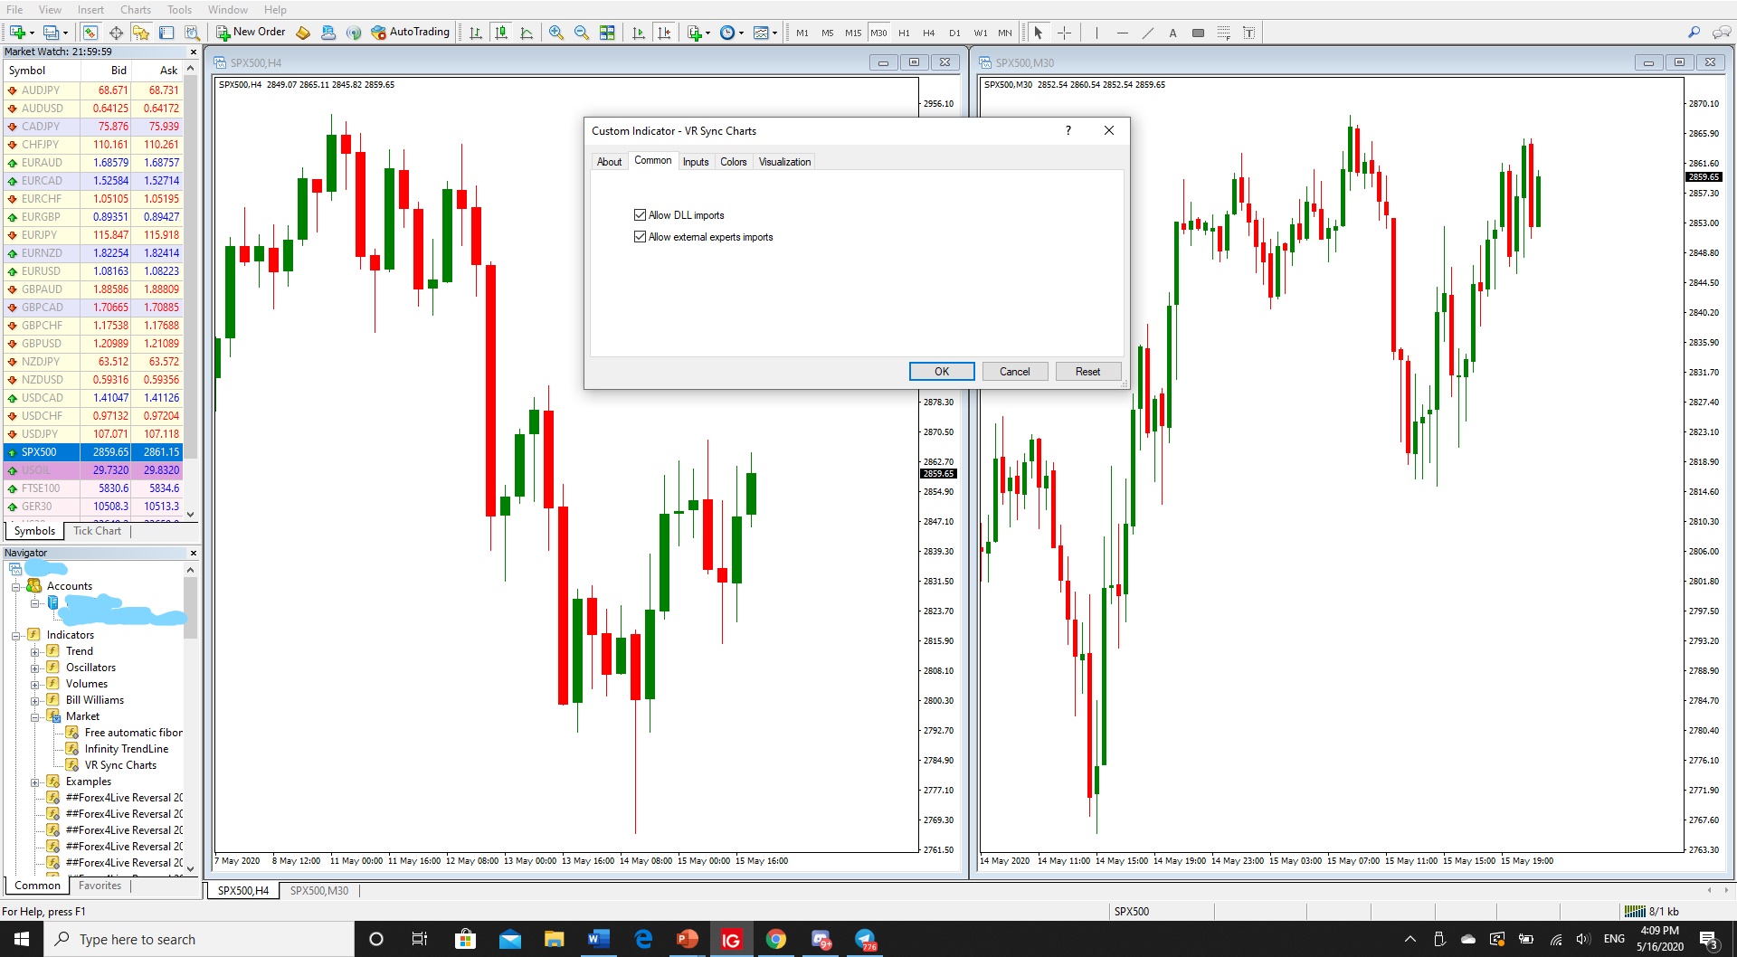This screenshot has height=957, width=1737.
Task: Open the Indicators list dropdown arrow
Action: point(707,33)
